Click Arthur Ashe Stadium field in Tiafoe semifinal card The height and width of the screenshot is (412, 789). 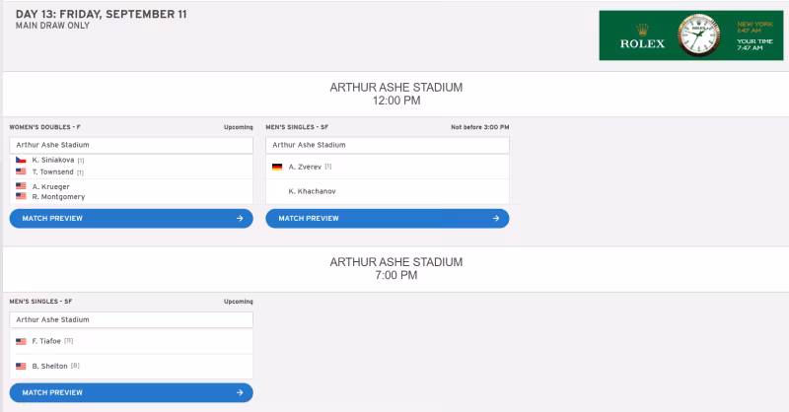tap(131, 319)
